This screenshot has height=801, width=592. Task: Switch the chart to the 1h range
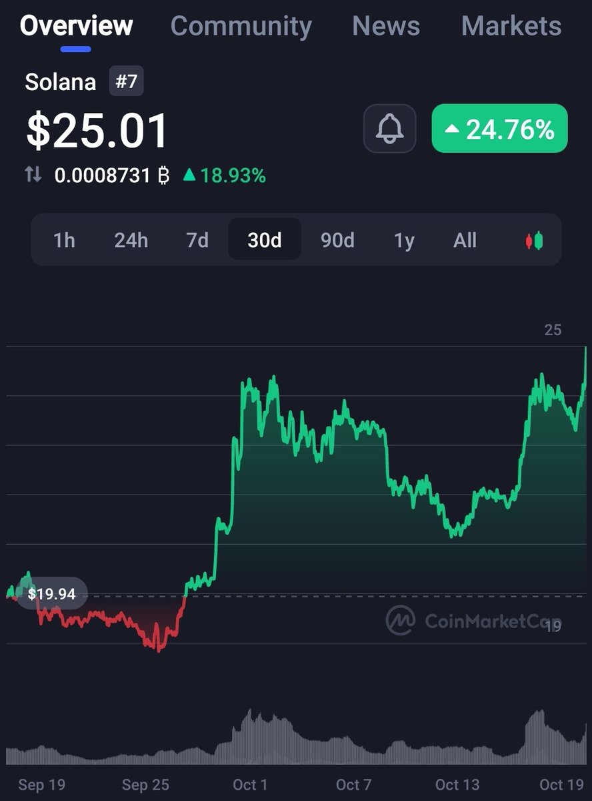64,240
